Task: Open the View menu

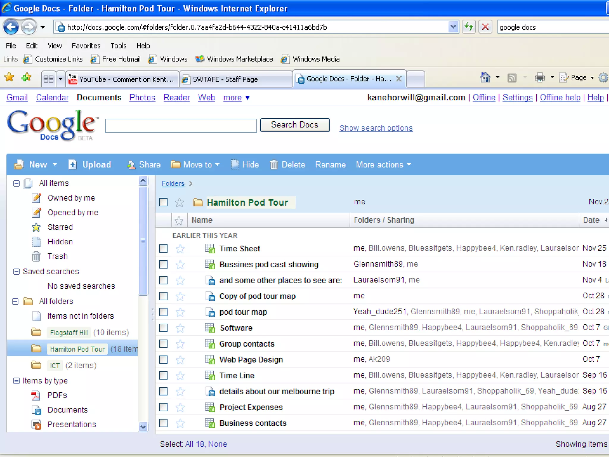Action: [55, 46]
